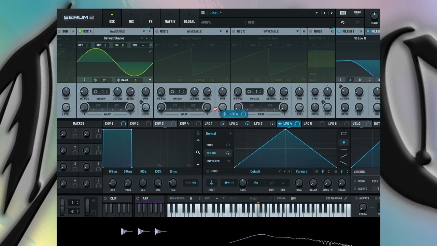Select the ENVELOPE LFO trigger mode
Screen dimensions: 437x246
pyautogui.click(x=218, y=161)
